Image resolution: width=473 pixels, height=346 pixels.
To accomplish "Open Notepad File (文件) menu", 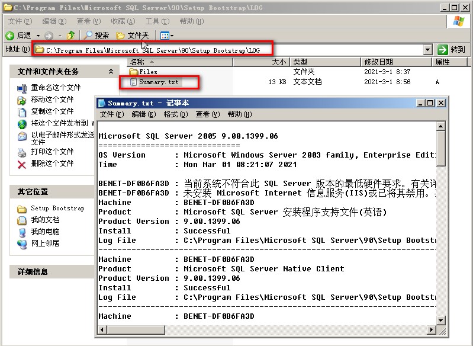I will coord(112,114).
